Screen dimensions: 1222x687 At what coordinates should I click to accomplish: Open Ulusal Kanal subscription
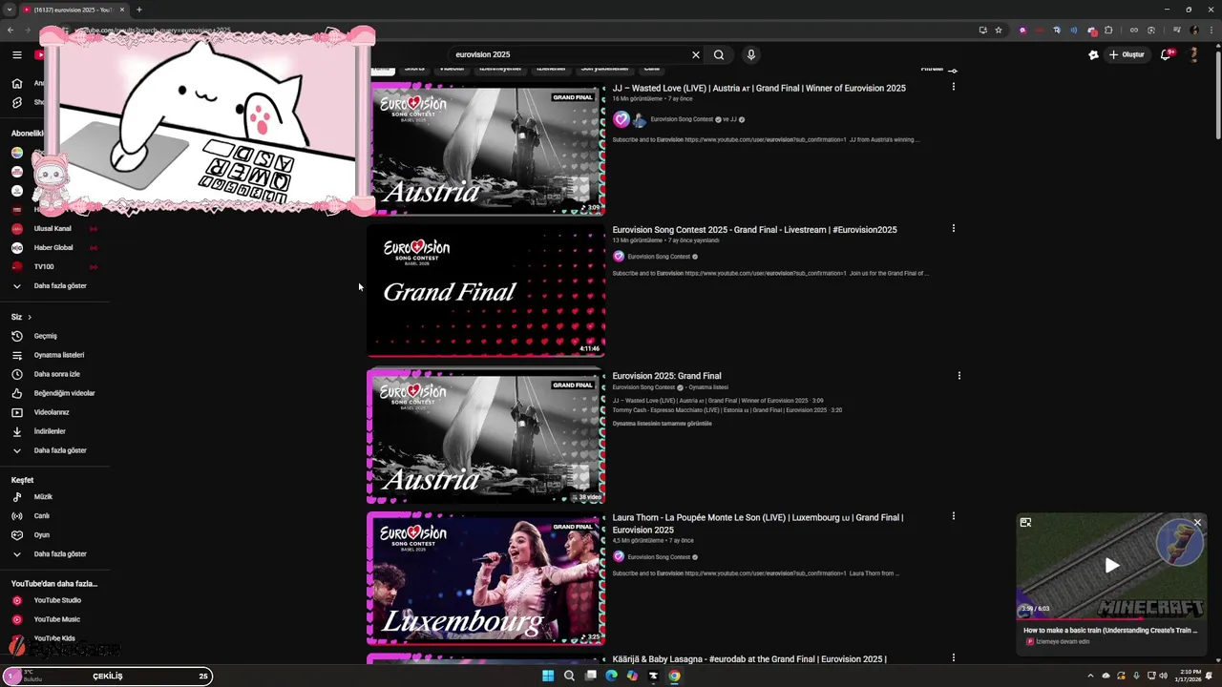55,228
